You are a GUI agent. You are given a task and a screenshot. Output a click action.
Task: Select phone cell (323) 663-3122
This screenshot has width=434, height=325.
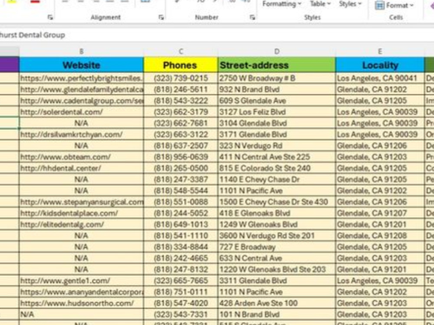(181, 135)
